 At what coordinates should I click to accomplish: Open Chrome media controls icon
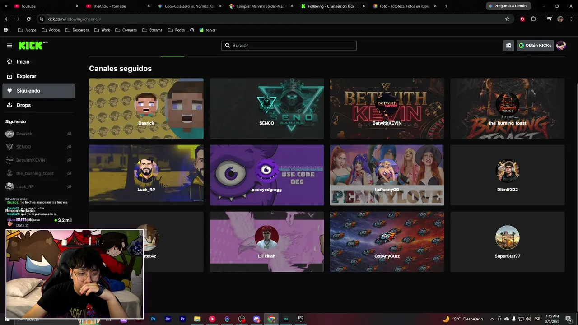[549, 19]
